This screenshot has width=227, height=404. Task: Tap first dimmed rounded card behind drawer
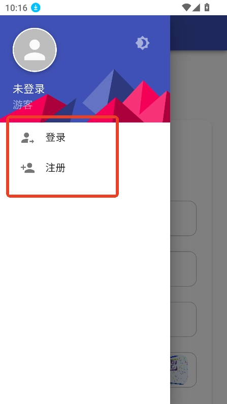point(183,218)
